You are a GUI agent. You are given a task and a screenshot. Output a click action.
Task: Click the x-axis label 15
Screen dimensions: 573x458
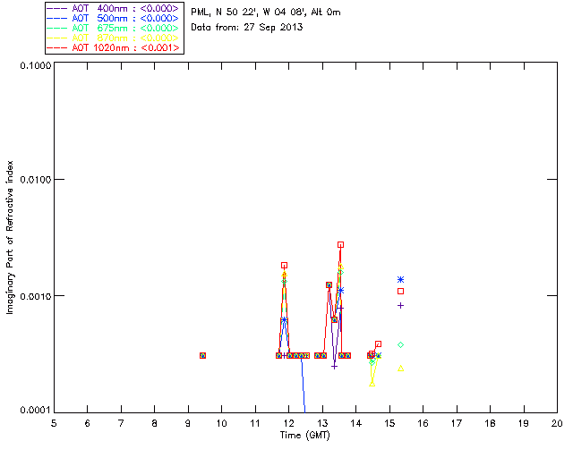pos(389,423)
